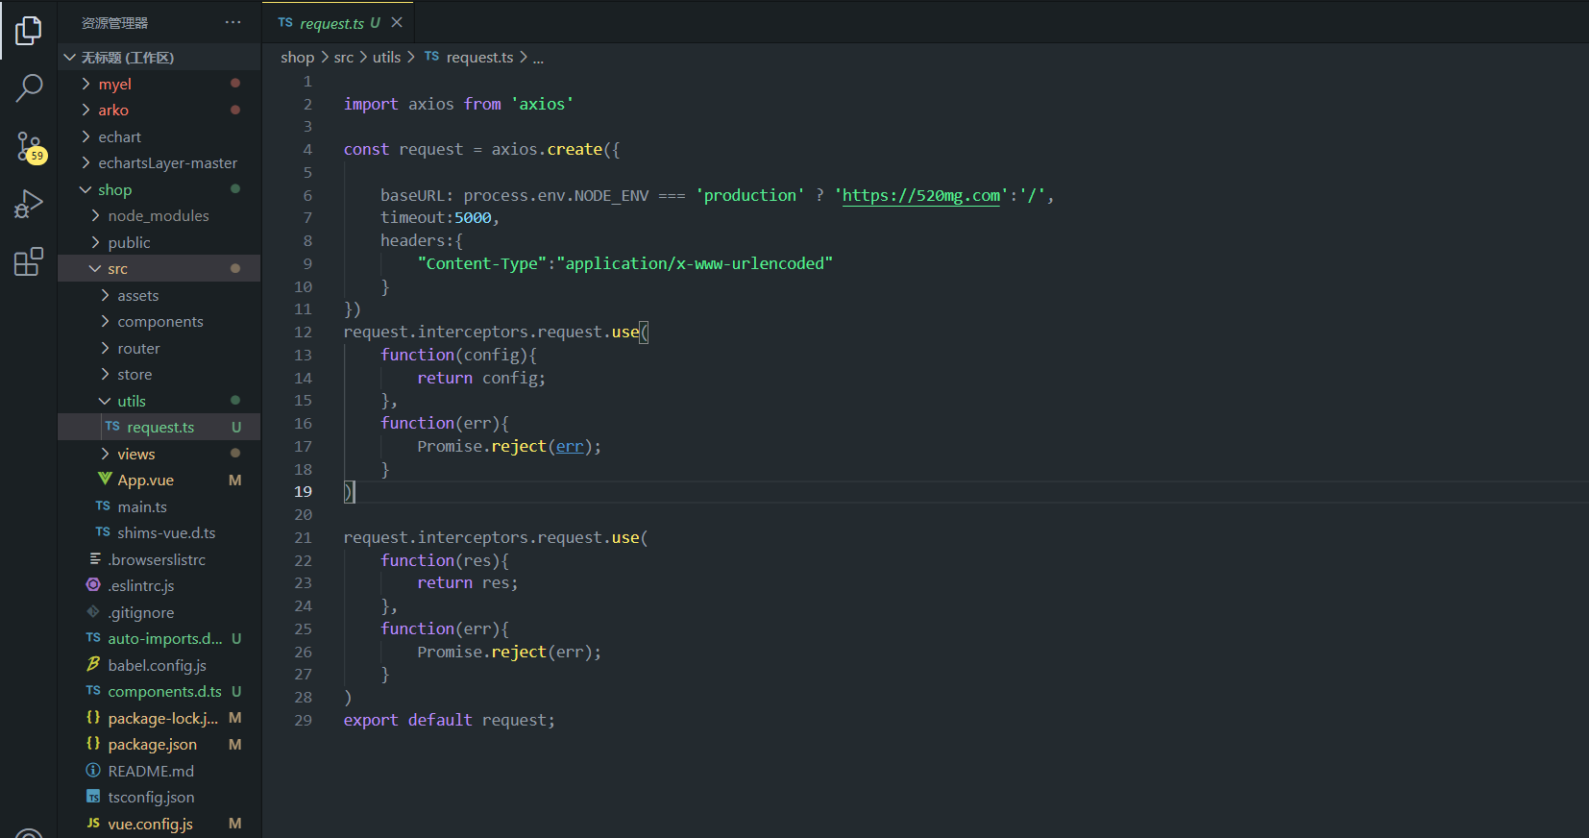
Task: Expand the public folder
Action: pyautogui.click(x=159, y=242)
